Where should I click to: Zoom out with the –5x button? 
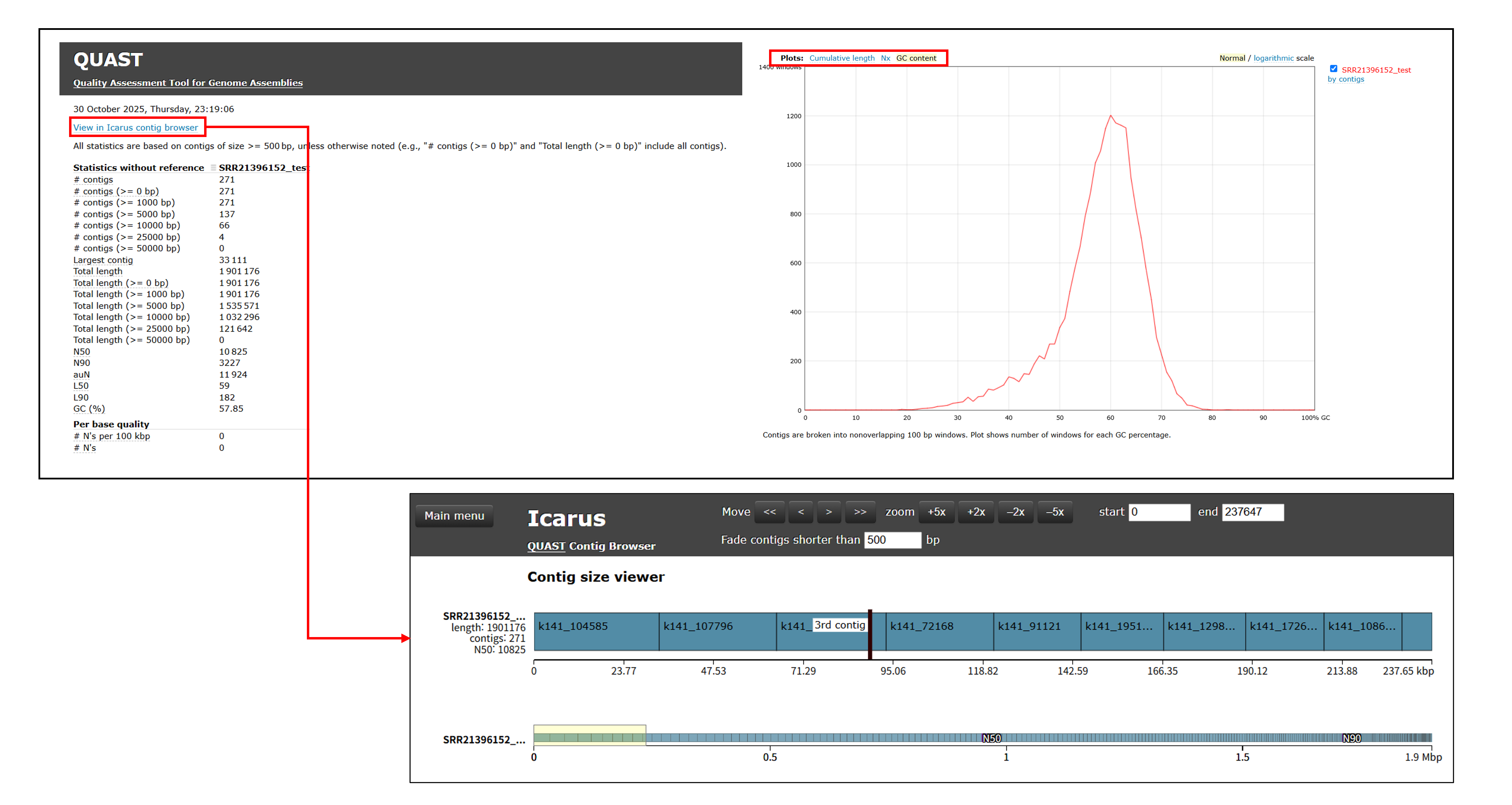pyautogui.click(x=1055, y=512)
